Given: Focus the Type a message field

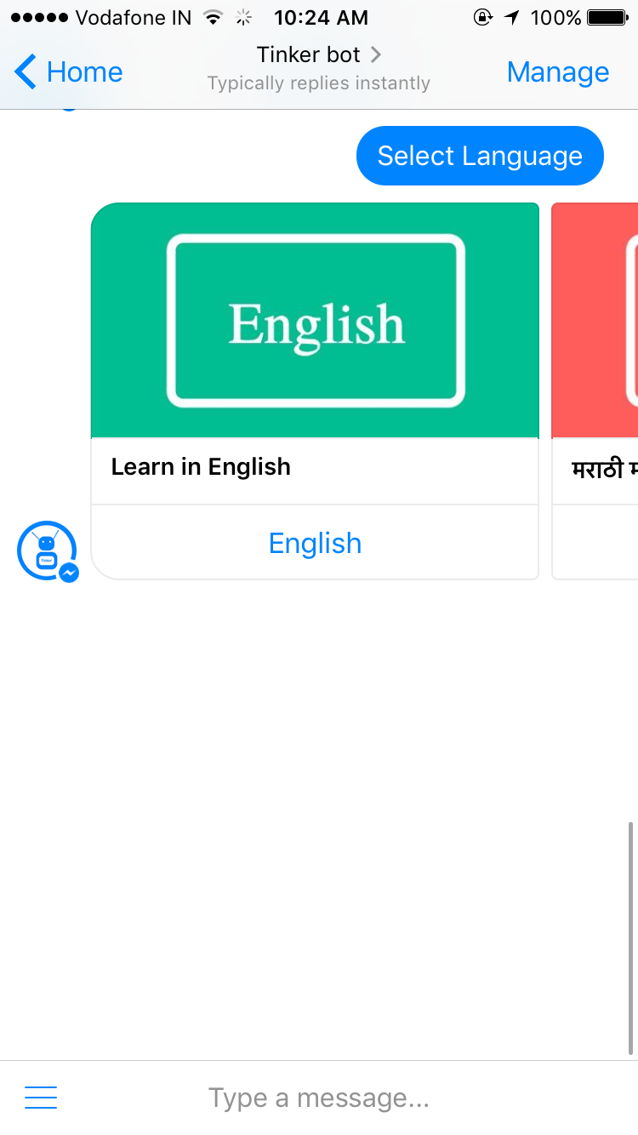Looking at the screenshot, I should pos(319,1098).
